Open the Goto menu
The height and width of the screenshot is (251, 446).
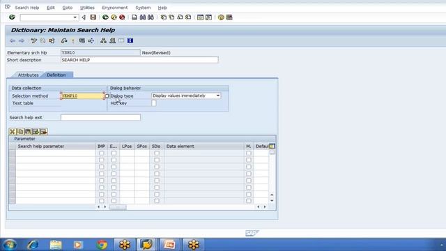pyautogui.click(x=68, y=8)
